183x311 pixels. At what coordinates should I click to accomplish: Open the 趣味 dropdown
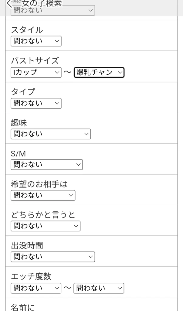51,134
